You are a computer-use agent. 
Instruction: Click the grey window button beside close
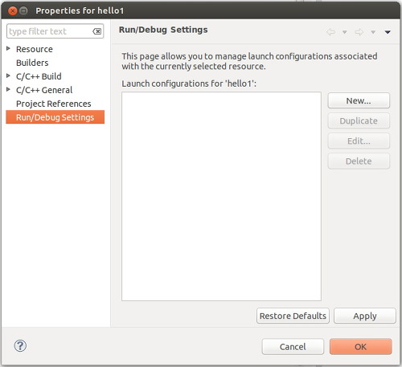[24, 11]
